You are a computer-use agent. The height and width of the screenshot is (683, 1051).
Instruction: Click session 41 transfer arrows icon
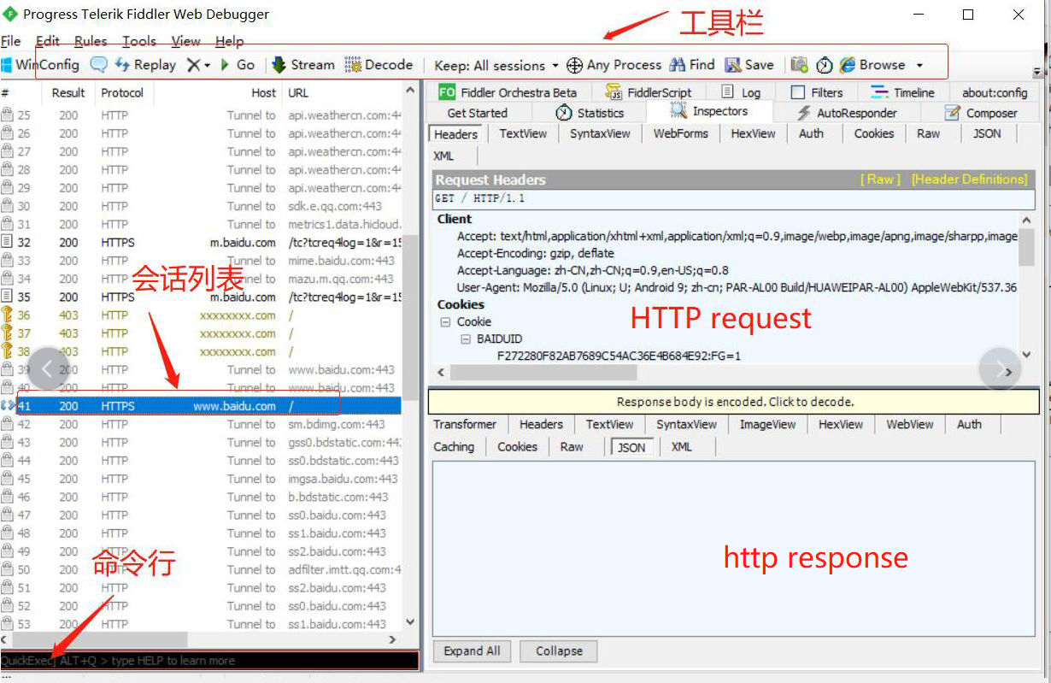pos(8,406)
